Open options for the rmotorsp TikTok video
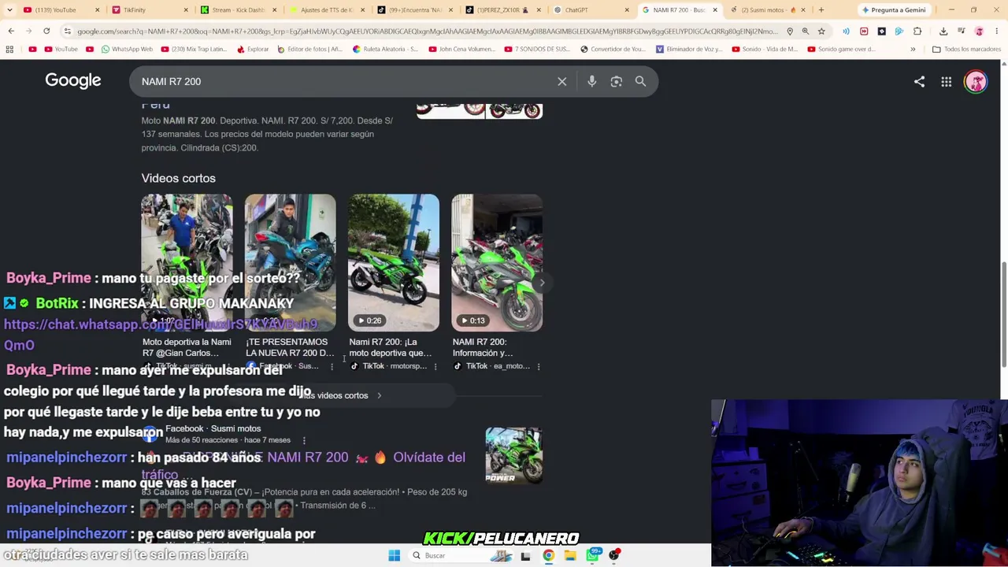Image resolution: width=1008 pixels, height=567 pixels. pos(435,366)
